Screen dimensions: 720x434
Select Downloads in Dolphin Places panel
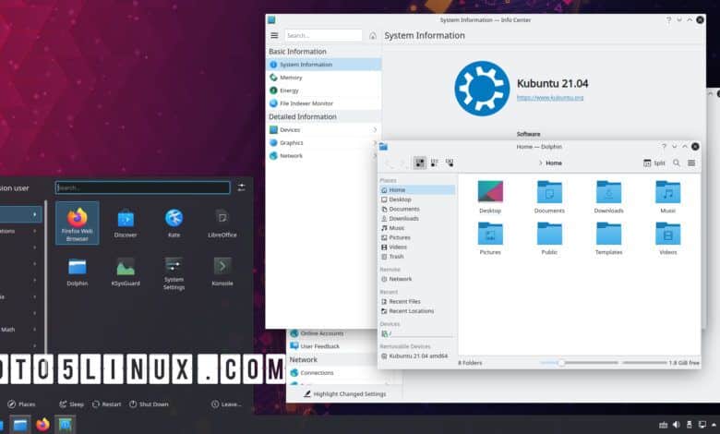pyautogui.click(x=417, y=219)
